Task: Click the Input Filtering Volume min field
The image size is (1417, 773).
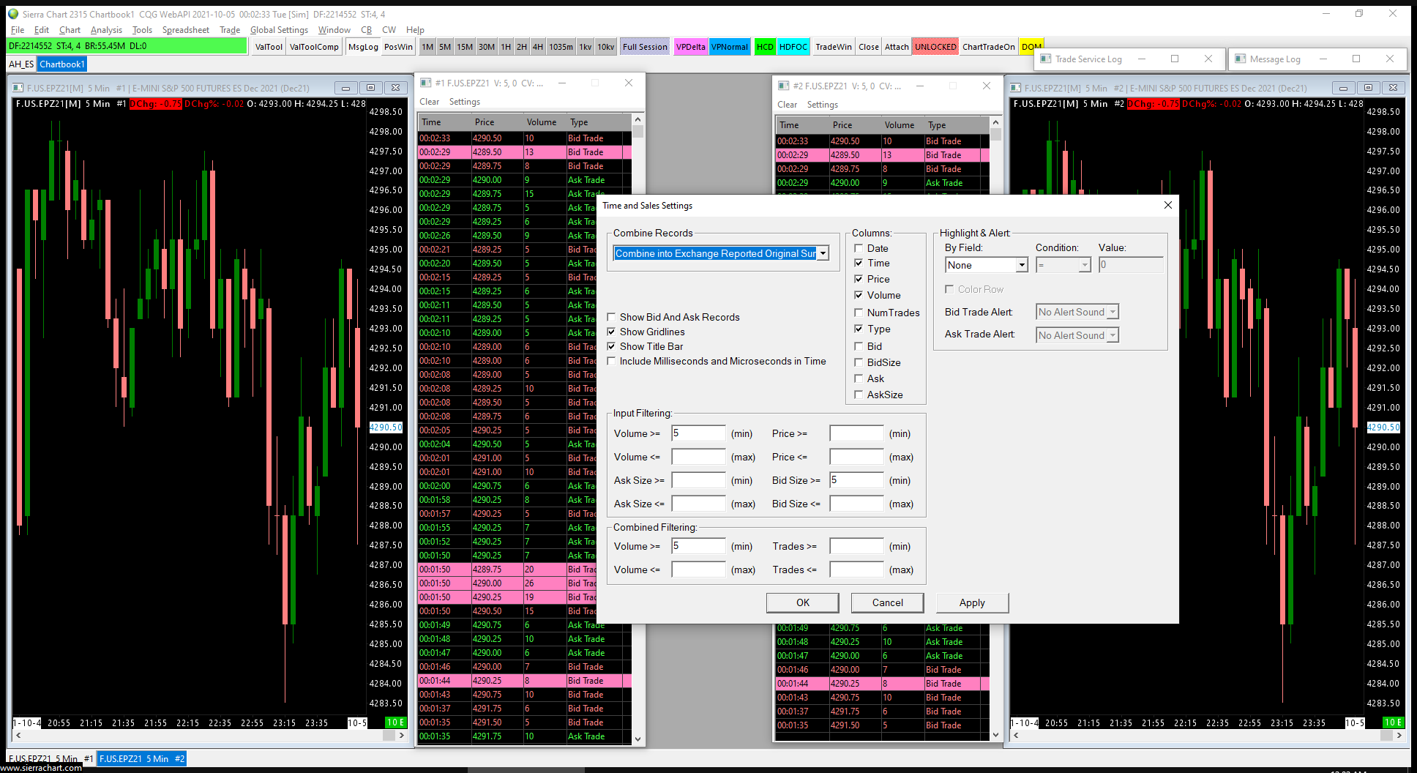Action: point(698,433)
